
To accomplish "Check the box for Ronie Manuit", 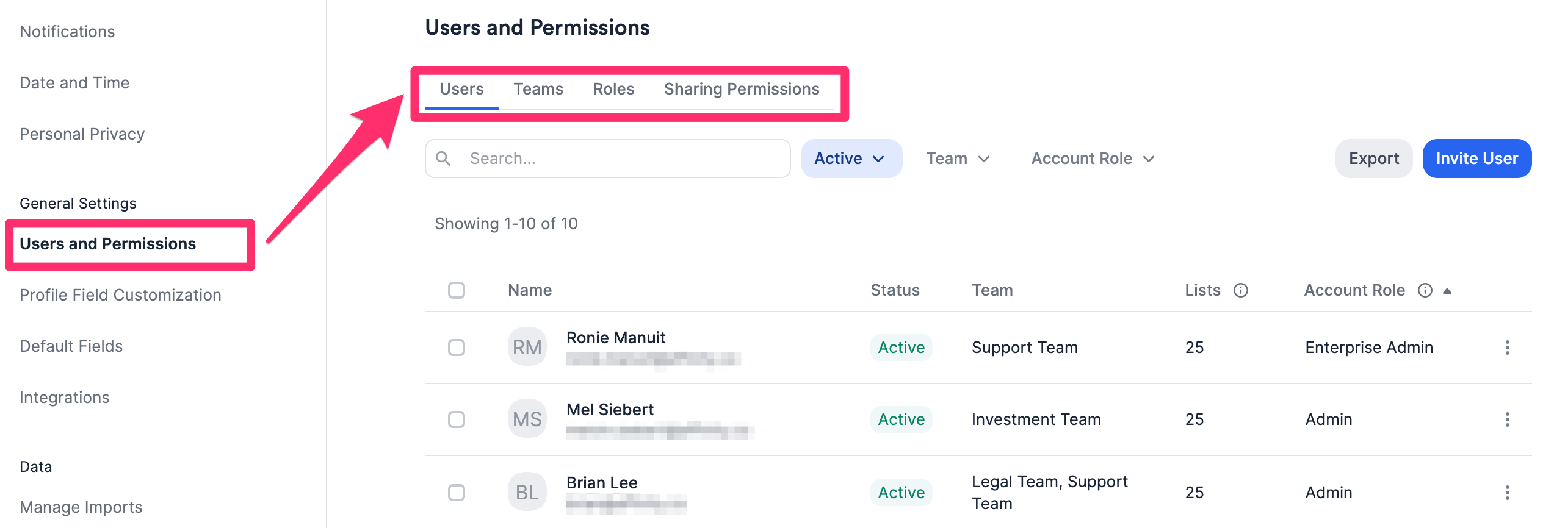I will click(x=457, y=348).
